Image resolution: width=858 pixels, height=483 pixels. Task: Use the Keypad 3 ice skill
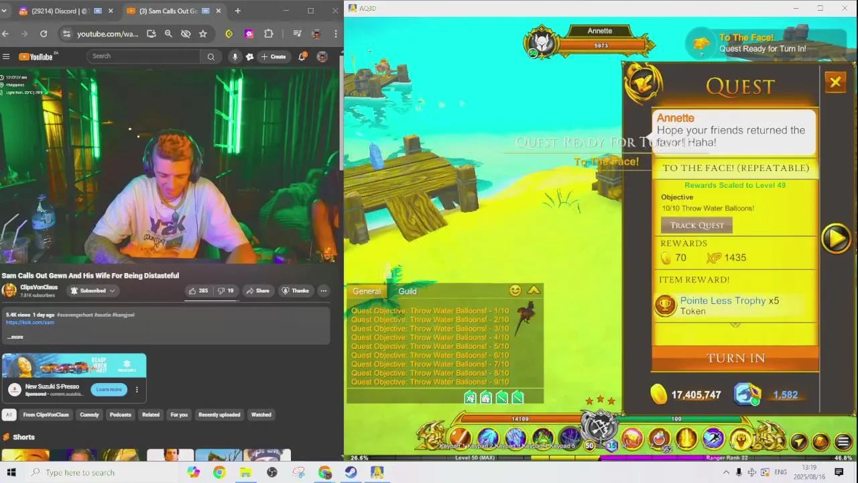515,438
